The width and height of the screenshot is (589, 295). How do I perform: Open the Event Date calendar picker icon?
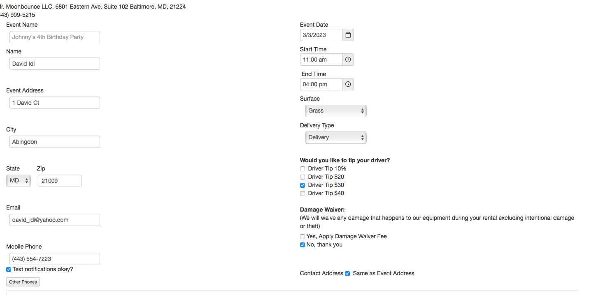[348, 35]
